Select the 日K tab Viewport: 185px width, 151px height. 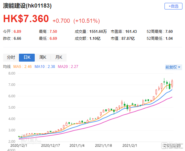point(27,57)
